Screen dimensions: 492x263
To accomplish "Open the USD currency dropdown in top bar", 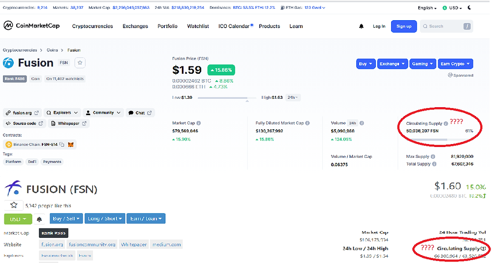I will coord(452,8).
